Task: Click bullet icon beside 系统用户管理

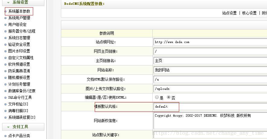Action: coord(5,18)
